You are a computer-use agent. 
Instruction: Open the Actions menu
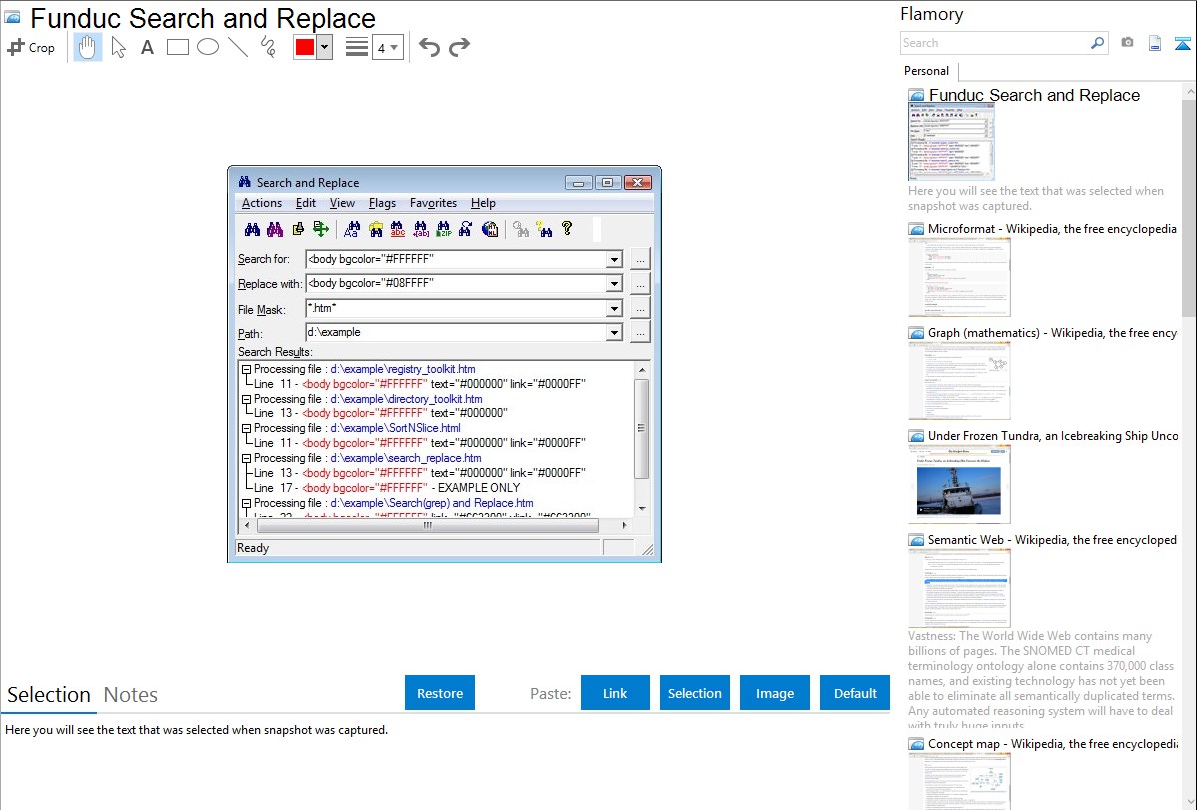[x=262, y=203]
